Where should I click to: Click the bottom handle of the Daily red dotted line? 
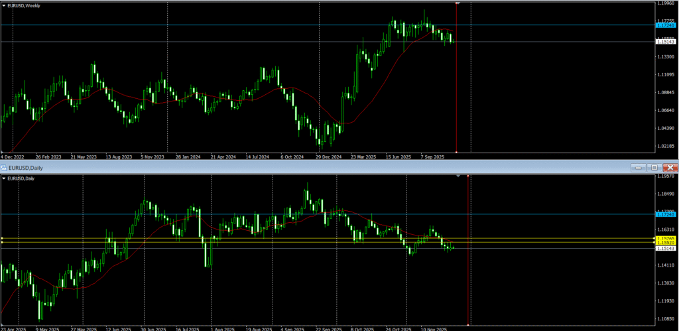(x=469, y=324)
